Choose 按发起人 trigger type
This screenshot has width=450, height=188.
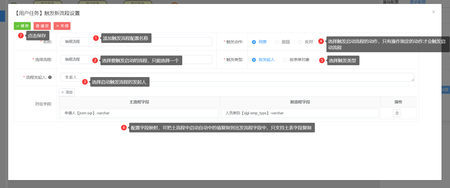[254, 60]
